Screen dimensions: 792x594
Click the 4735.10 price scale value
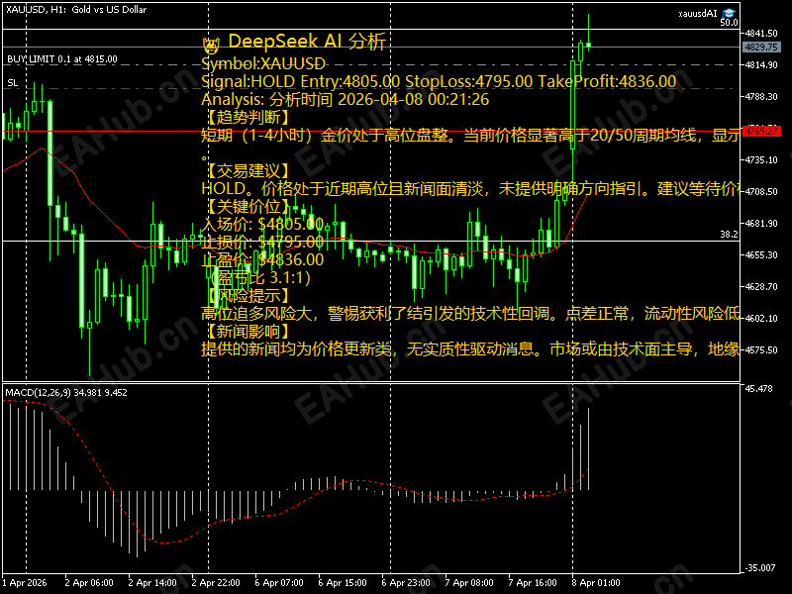click(x=761, y=159)
